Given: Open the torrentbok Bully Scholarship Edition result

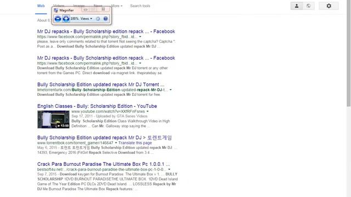Looking at the screenshot, I should click(x=105, y=137).
